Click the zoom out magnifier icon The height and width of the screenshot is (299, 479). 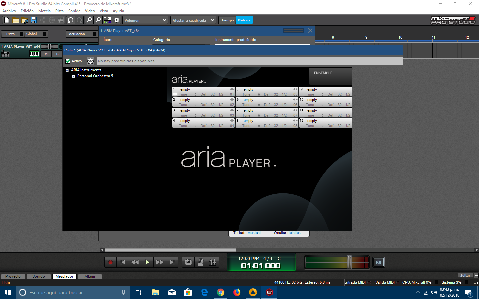pyautogui.click(x=98, y=20)
